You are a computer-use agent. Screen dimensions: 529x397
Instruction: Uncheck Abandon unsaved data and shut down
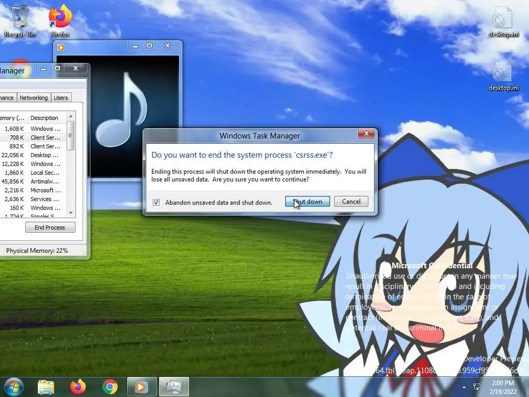click(x=156, y=202)
